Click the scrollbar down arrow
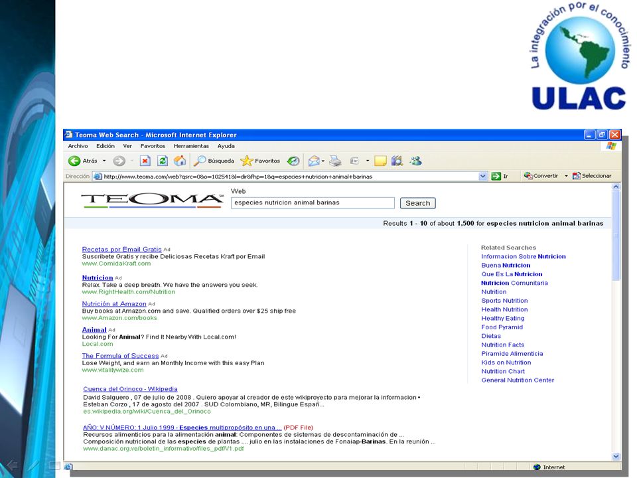This screenshot has height=478, width=637. pyautogui.click(x=616, y=457)
